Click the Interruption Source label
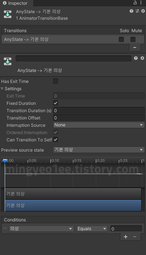Image resolution: width=146 pixels, height=255 pixels. [26, 125]
